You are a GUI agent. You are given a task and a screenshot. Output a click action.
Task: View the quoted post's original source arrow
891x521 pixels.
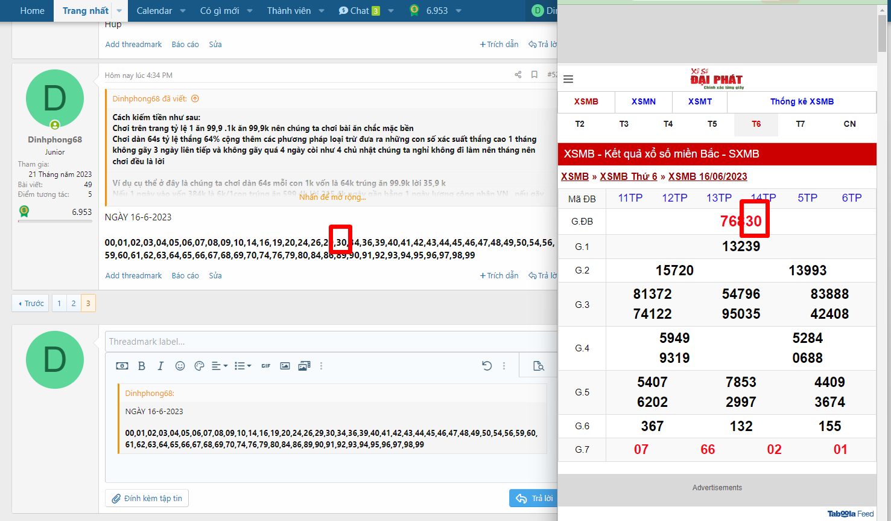click(195, 99)
